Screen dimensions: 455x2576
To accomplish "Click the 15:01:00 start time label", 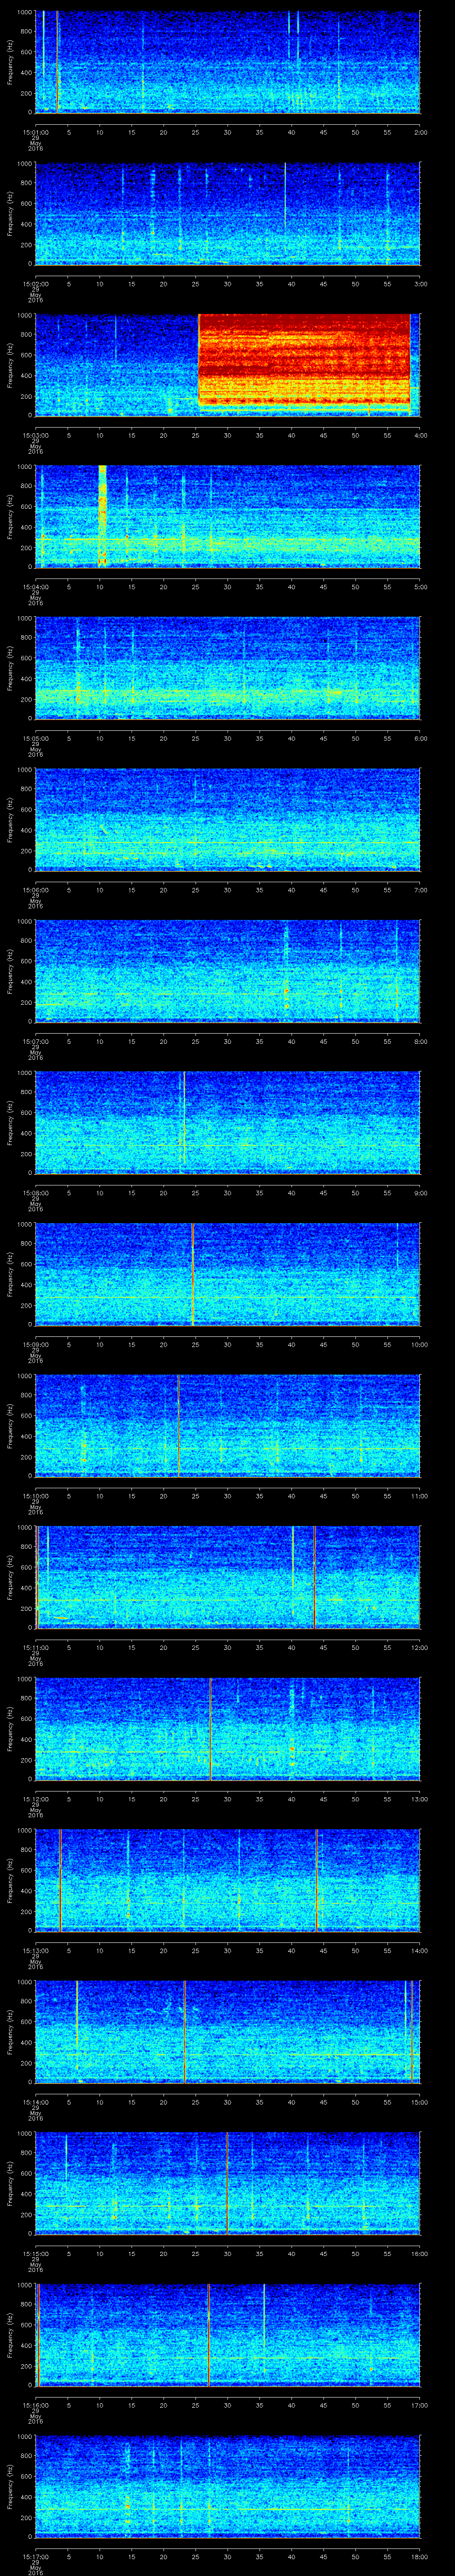I will [x=35, y=132].
